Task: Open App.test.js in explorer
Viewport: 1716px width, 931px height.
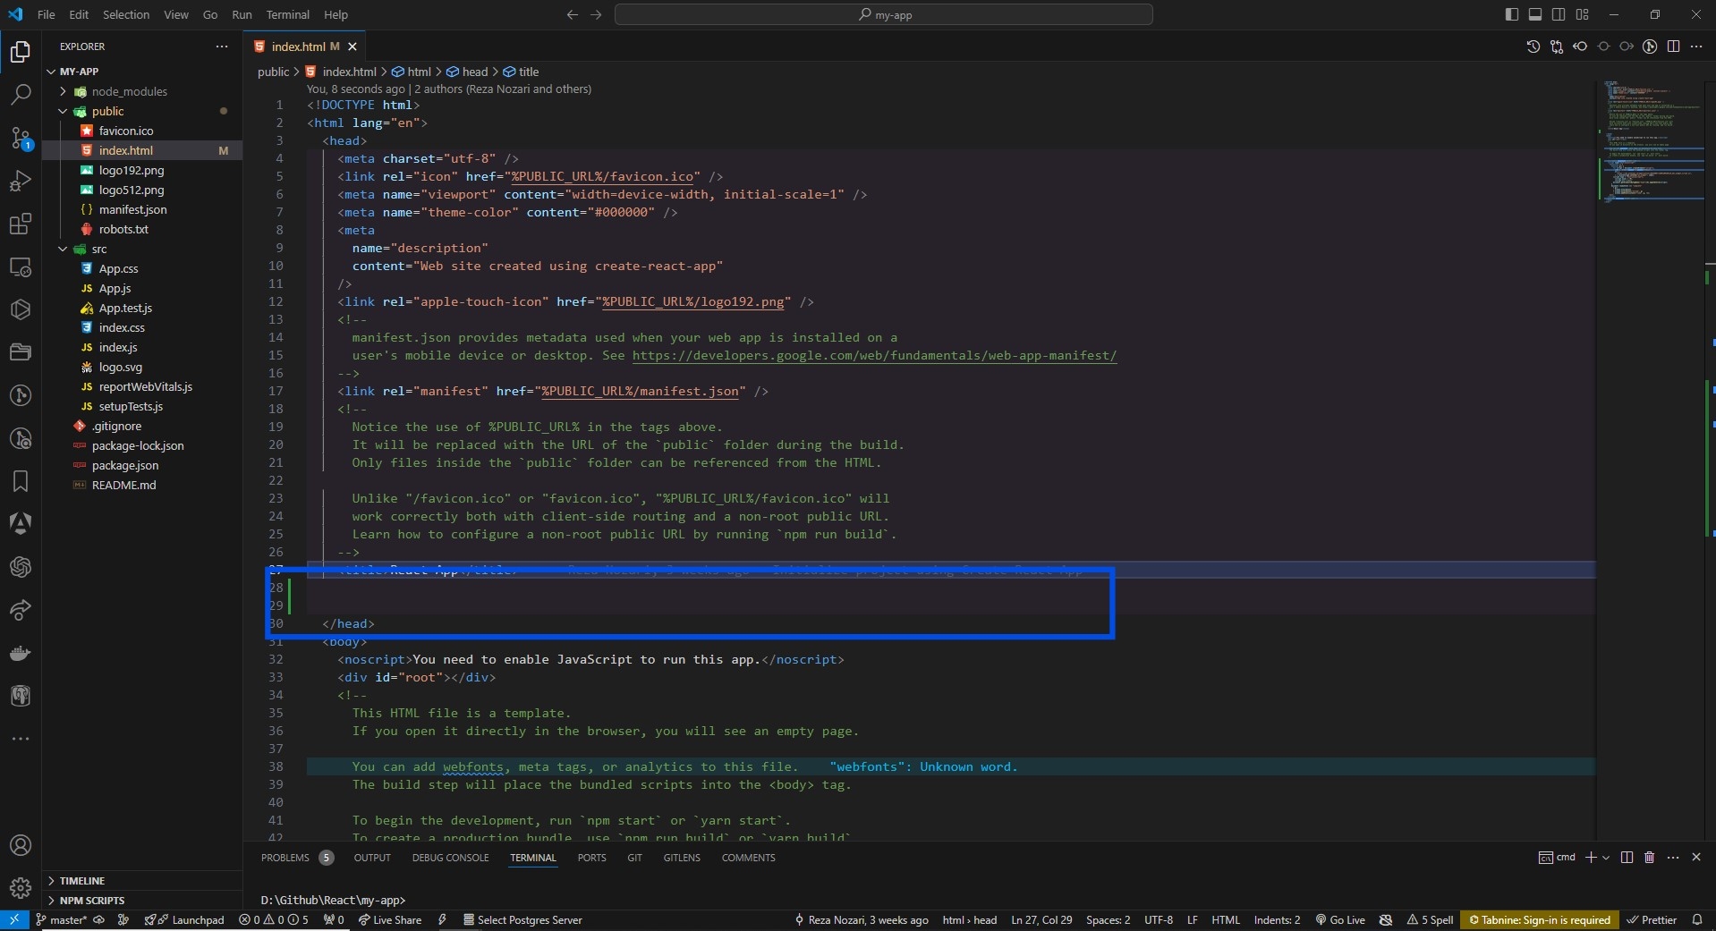Action: tap(125, 308)
